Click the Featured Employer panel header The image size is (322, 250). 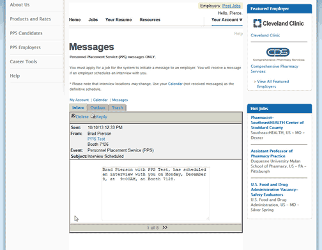point(279,9)
